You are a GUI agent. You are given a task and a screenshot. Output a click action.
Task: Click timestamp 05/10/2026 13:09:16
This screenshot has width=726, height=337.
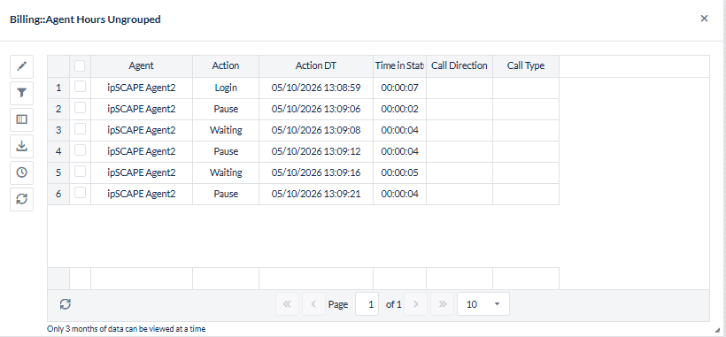click(316, 172)
